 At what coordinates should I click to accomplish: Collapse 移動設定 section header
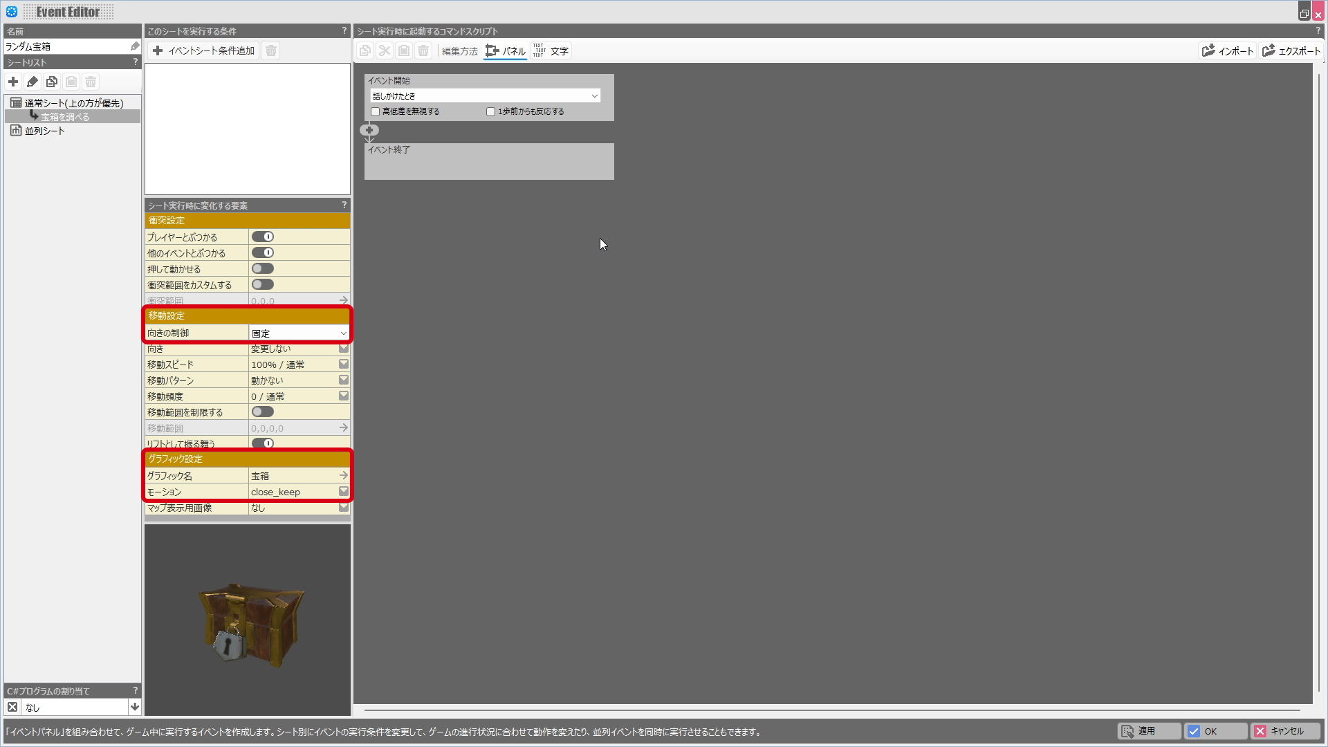click(x=248, y=315)
